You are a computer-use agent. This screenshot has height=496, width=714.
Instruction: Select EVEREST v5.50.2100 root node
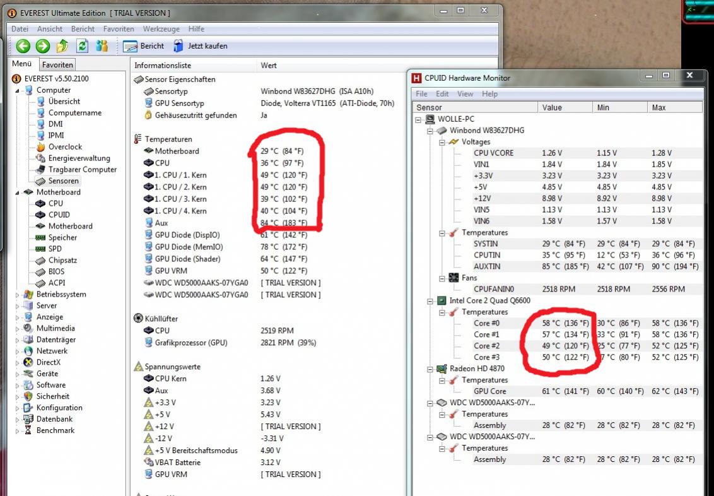[57, 78]
